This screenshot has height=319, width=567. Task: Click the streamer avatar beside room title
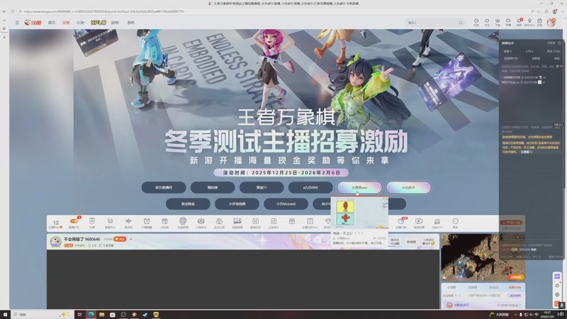[x=56, y=242]
